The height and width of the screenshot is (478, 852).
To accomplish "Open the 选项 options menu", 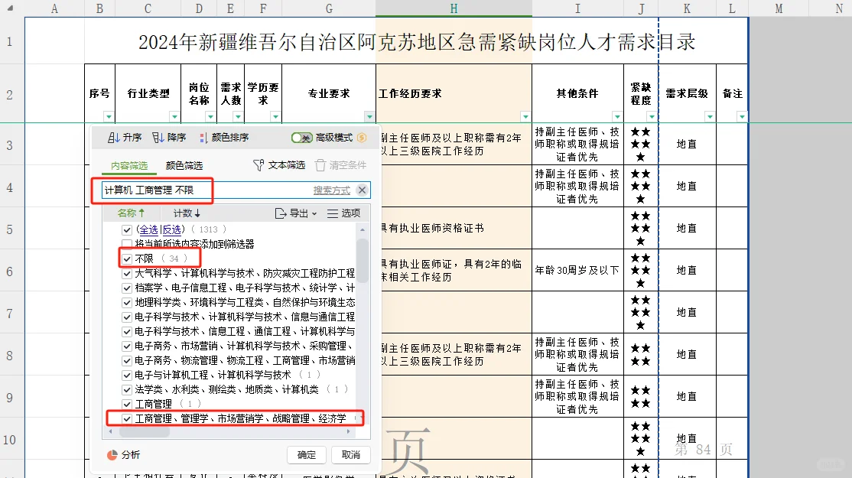I will pyautogui.click(x=343, y=213).
